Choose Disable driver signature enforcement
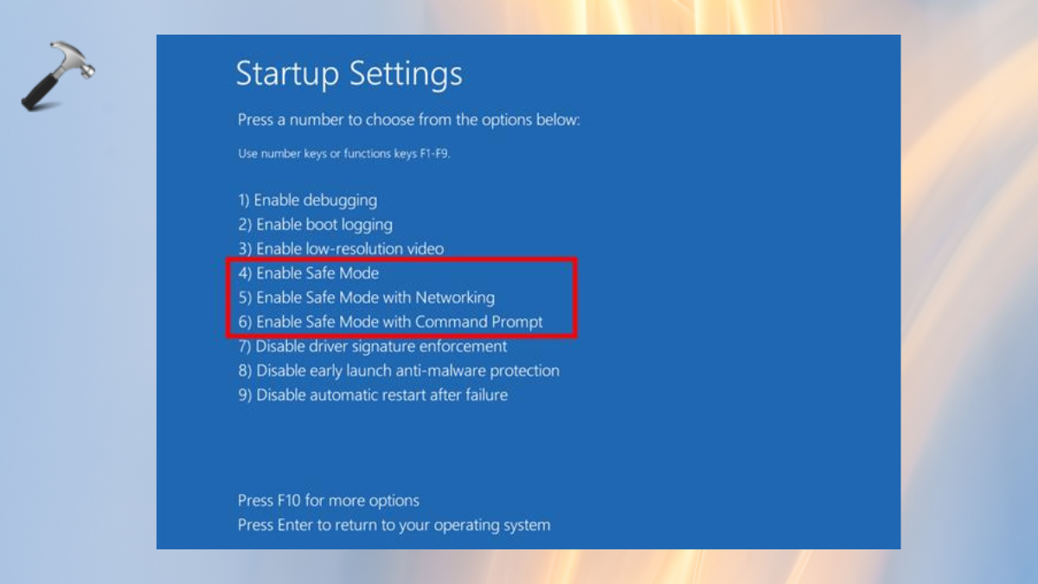Image resolution: width=1038 pixels, height=584 pixels. pos(372,346)
